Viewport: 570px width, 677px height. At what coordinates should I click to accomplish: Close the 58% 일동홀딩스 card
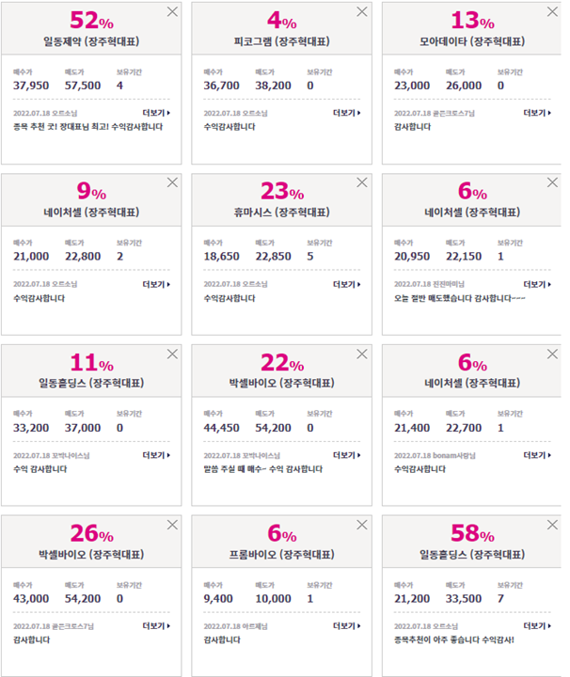coord(552,525)
